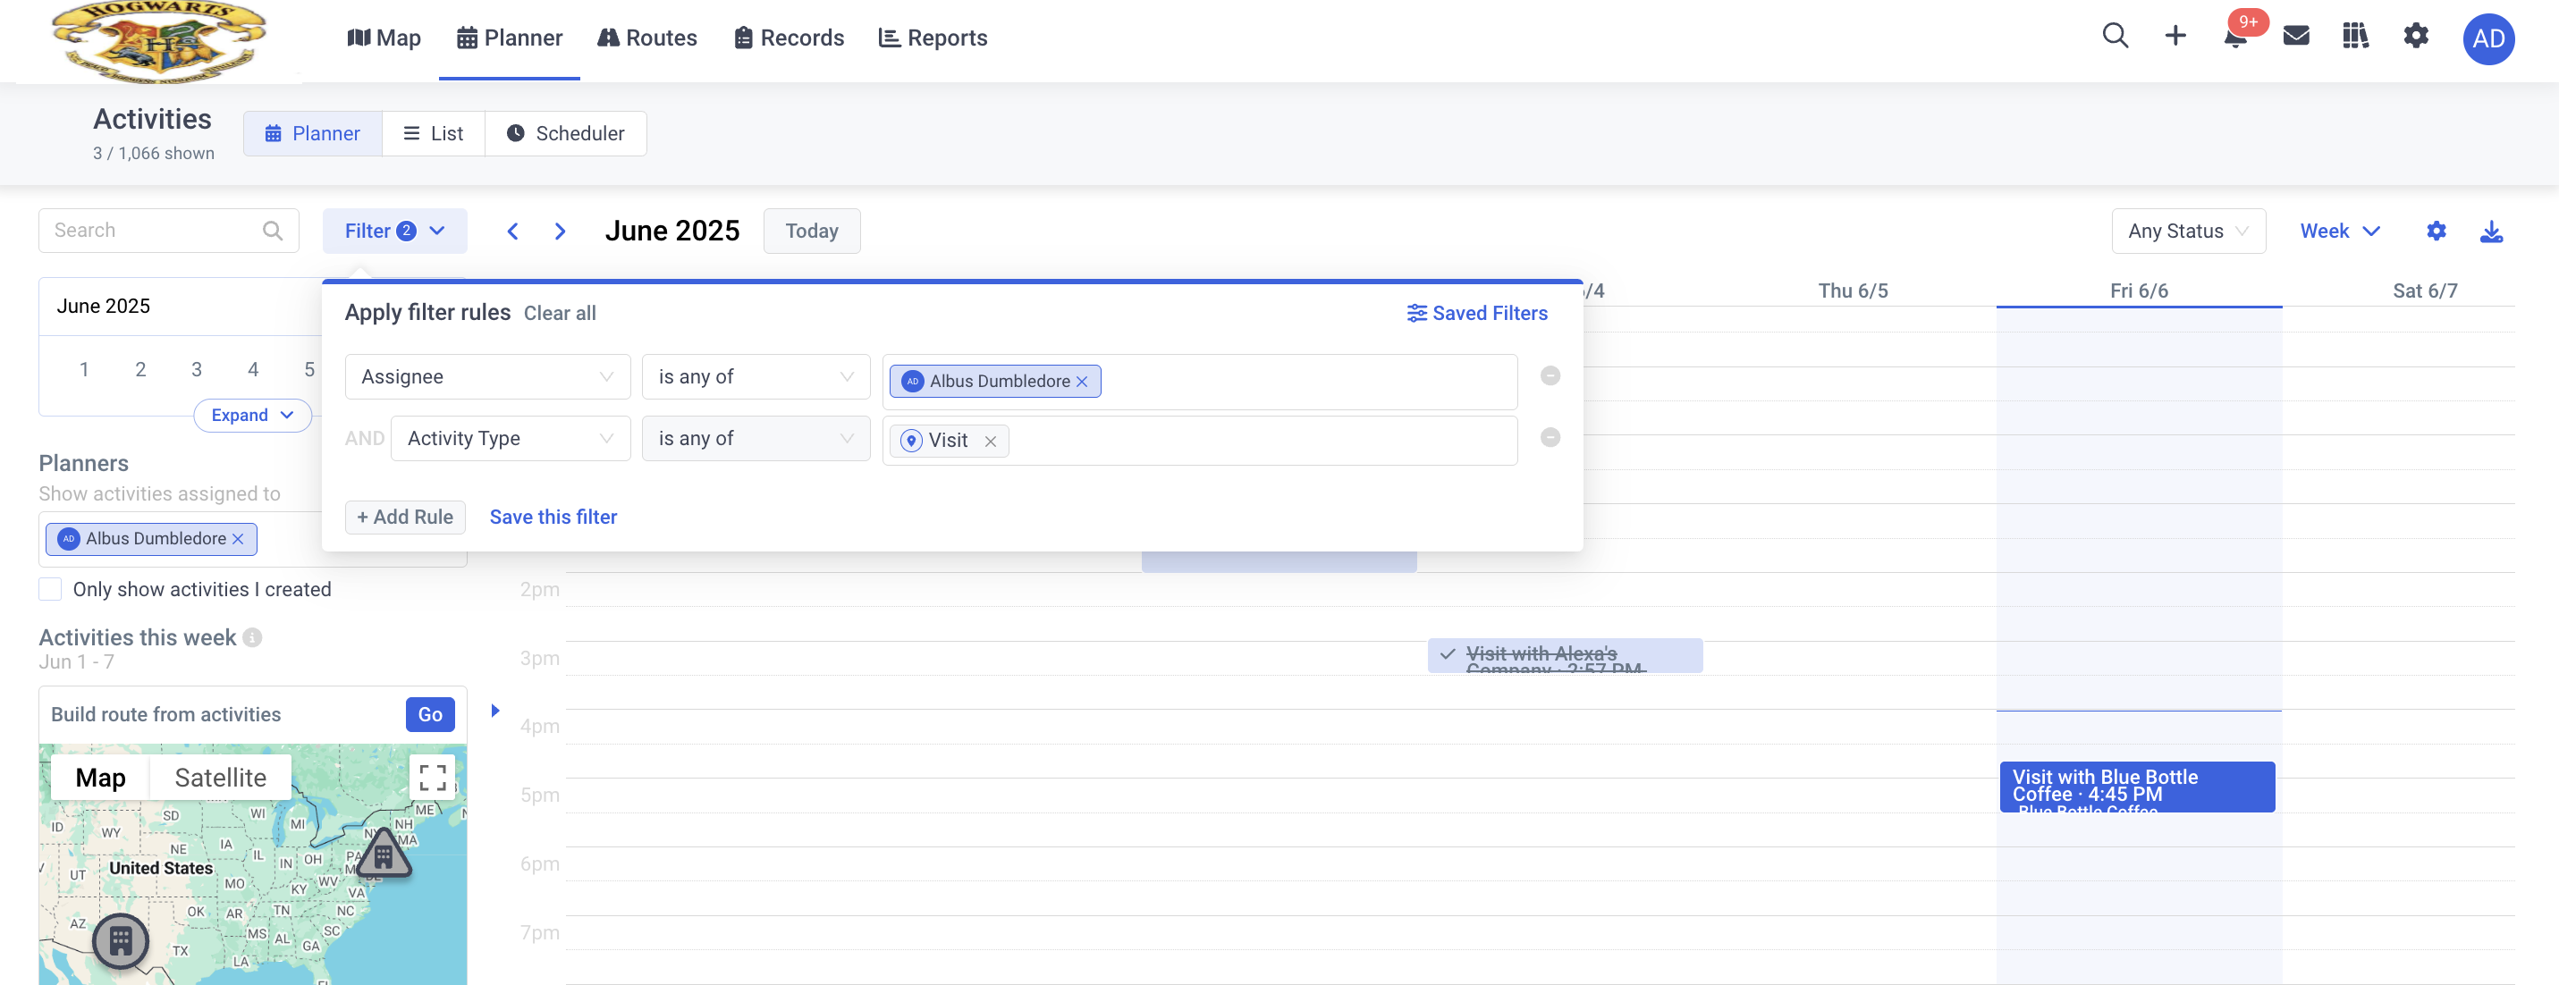Remove Albus Dumbledore from Planners
Viewport: 2559px width, 985px height.
[x=238, y=538]
